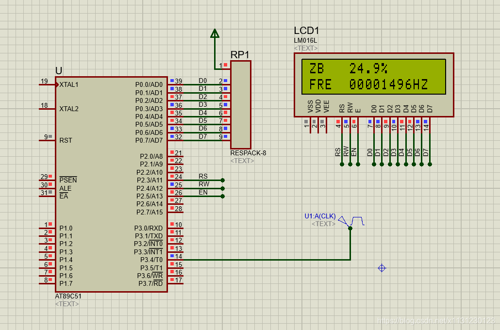The width and height of the screenshot is (500, 330).
Task: Select the P3.7/RD pin label
Action: pyautogui.click(x=150, y=283)
